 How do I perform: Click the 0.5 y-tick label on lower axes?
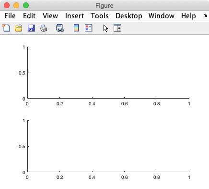22,147
